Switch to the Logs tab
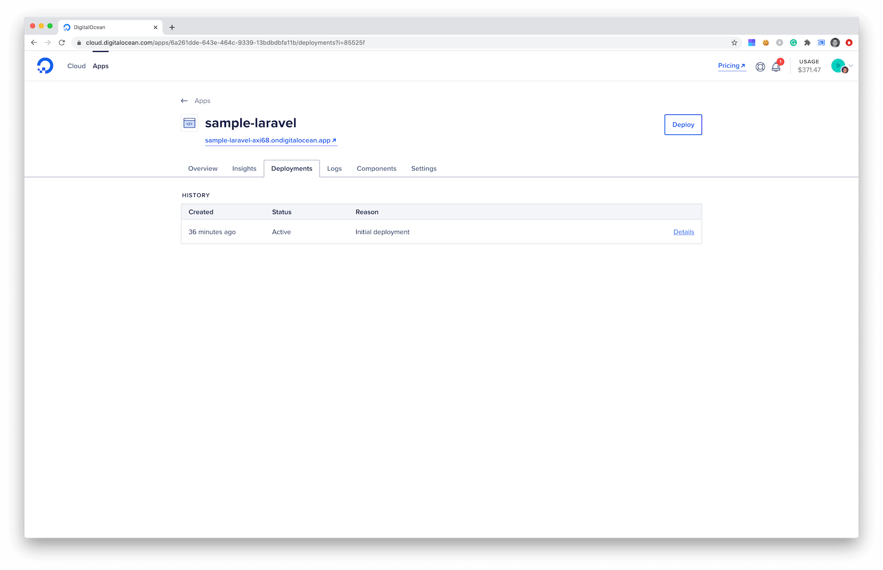This screenshot has width=883, height=570. (334, 169)
